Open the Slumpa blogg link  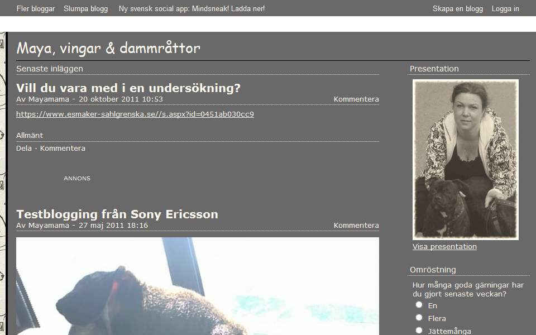[85, 8]
